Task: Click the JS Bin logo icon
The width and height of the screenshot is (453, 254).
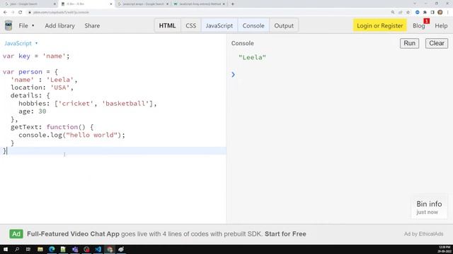Action: pos(8,25)
